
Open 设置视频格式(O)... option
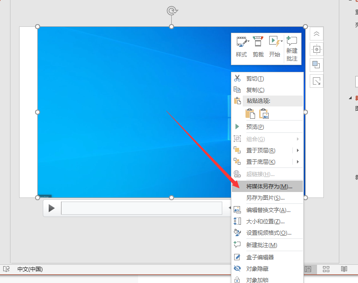(267, 233)
